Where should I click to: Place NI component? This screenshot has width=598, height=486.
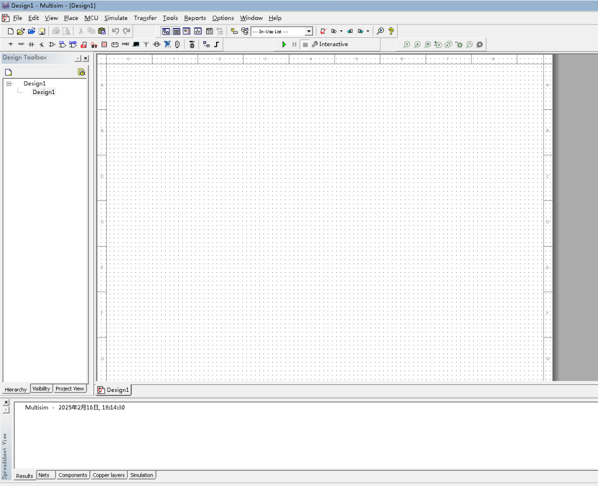pos(167,44)
